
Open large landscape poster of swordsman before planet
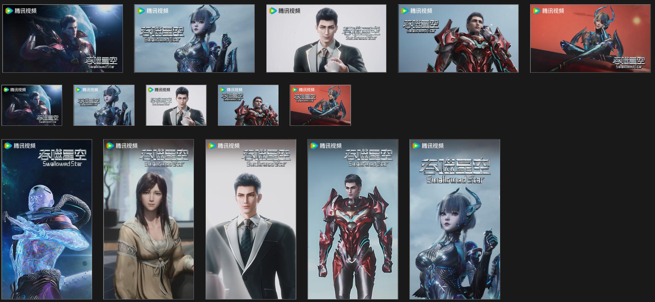coord(63,38)
